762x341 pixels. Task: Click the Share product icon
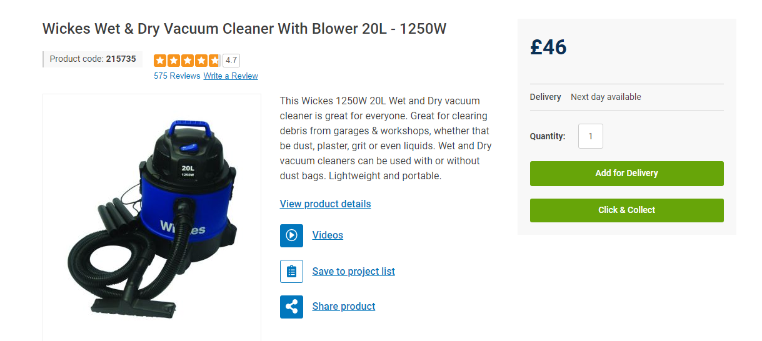click(291, 307)
